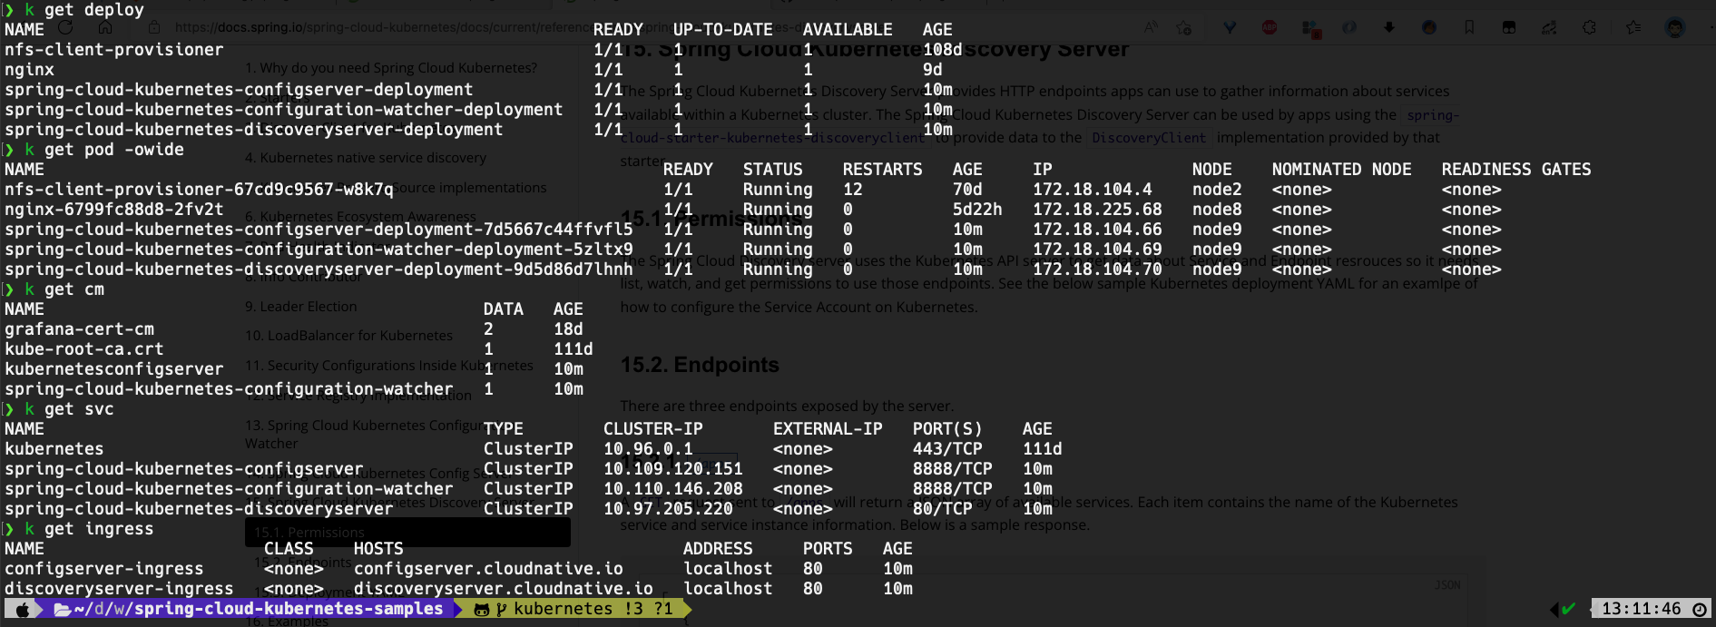The width and height of the screenshot is (1716, 627).
Task: Open the '9. Leader Election' contents link
Action: (x=300, y=307)
